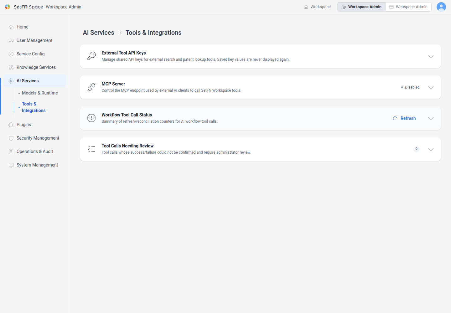Screen dimensions: 451x313
Task: Click the MCP Server card title
Action: click(x=113, y=84)
